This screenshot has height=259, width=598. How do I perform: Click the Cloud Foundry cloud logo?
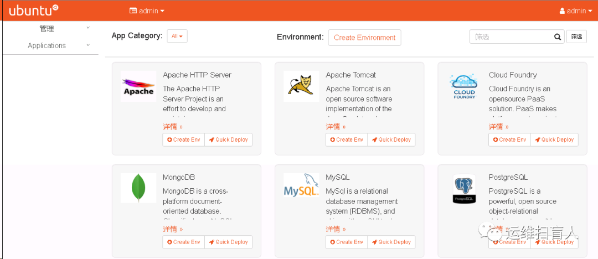point(464,86)
